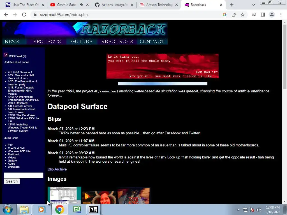Share this page via share icon
The image size is (287, 215).
click(234, 15)
